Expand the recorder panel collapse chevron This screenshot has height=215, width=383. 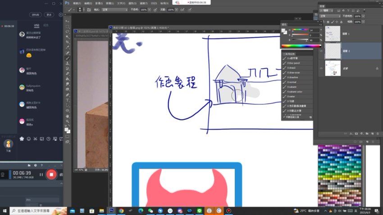tap(61, 184)
